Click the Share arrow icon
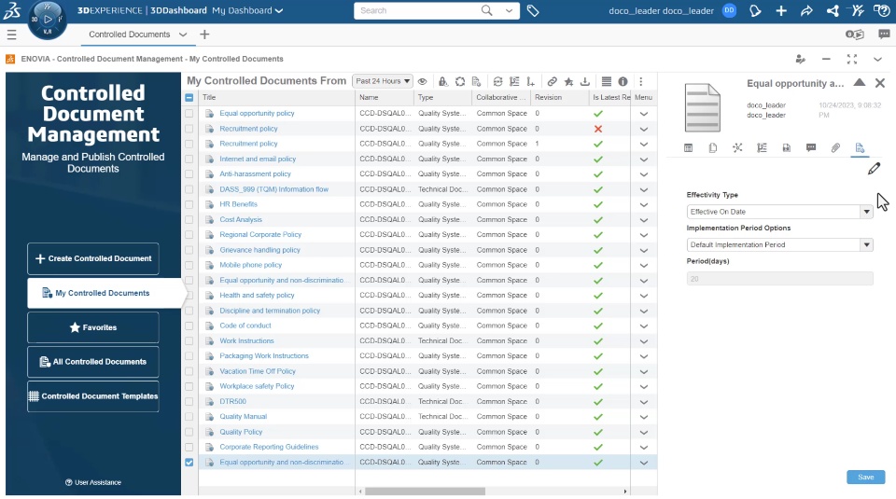 tap(806, 11)
